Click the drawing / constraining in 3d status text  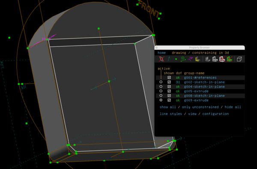(200, 53)
